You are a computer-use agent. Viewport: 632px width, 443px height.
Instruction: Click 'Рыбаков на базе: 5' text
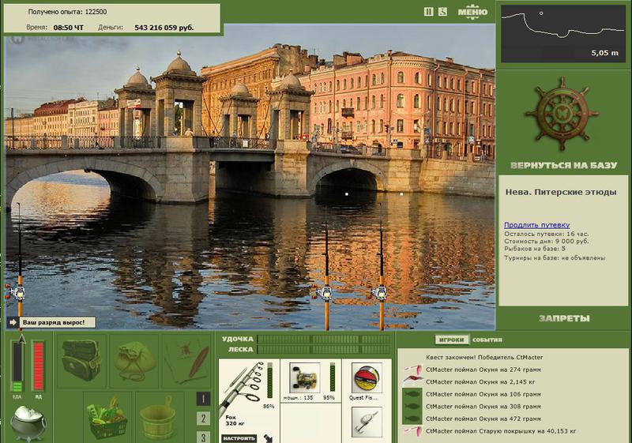[535, 249]
